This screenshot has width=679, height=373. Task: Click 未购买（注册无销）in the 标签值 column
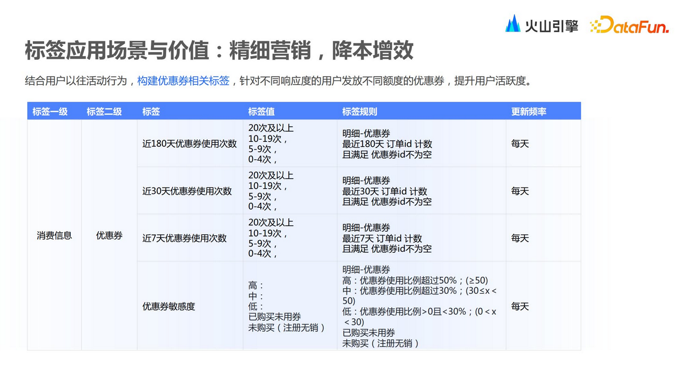[288, 327]
